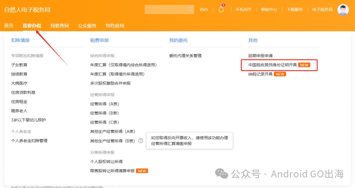Open 住房贷款利息 deduction entry
Image resolution: width=355 pixels, height=188 pixels.
(23, 92)
